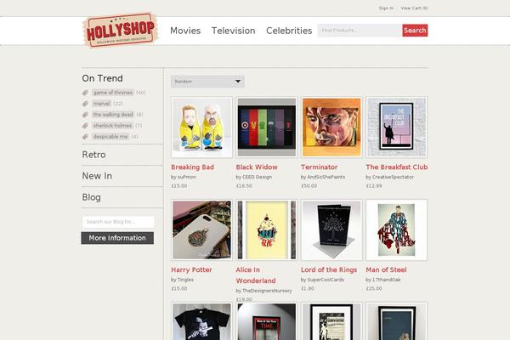Open the Breaking Bad product thumbnail
The image size is (510, 340).
click(x=201, y=127)
